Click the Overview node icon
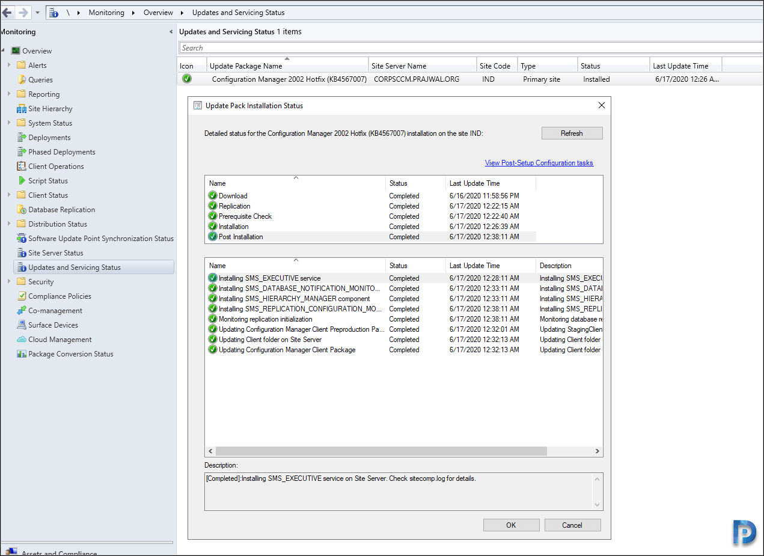Viewport: 764px width, 556px height. click(x=16, y=51)
